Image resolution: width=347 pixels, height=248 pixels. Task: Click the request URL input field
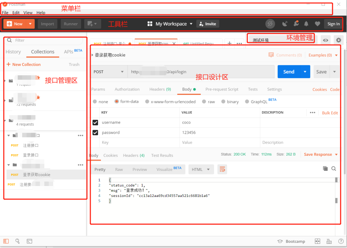click(x=201, y=72)
